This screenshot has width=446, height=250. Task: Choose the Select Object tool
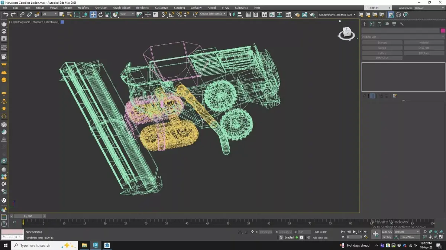coord(62,14)
